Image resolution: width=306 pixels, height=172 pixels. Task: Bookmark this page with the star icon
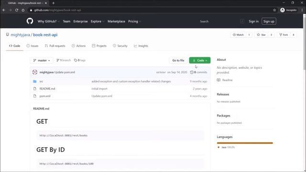point(274,10)
